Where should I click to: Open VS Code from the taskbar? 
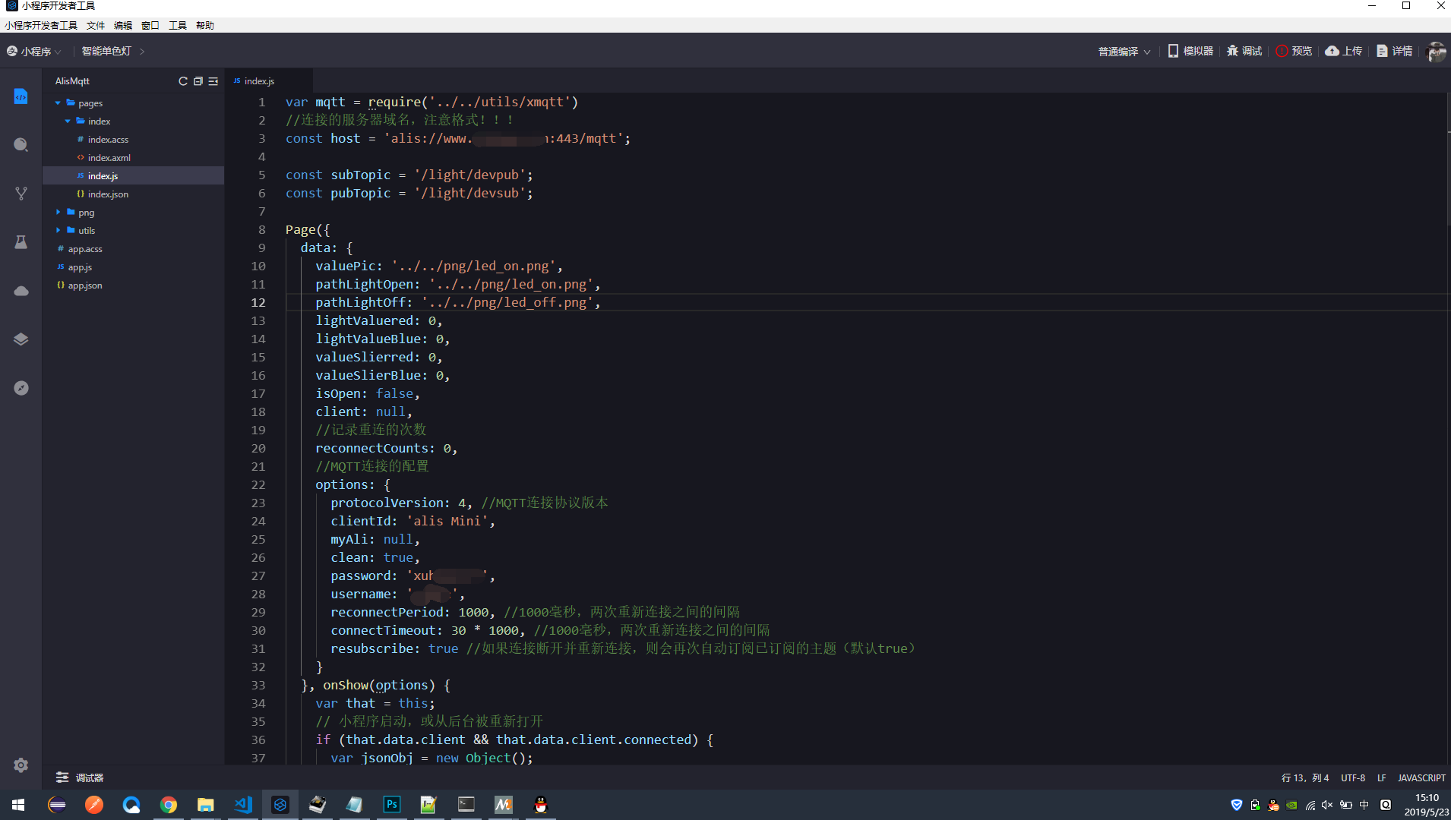coord(243,805)
